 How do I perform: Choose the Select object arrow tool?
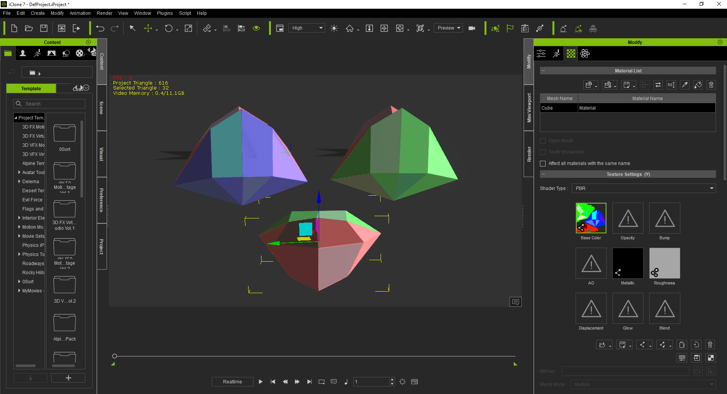click(x=132, y=28)
